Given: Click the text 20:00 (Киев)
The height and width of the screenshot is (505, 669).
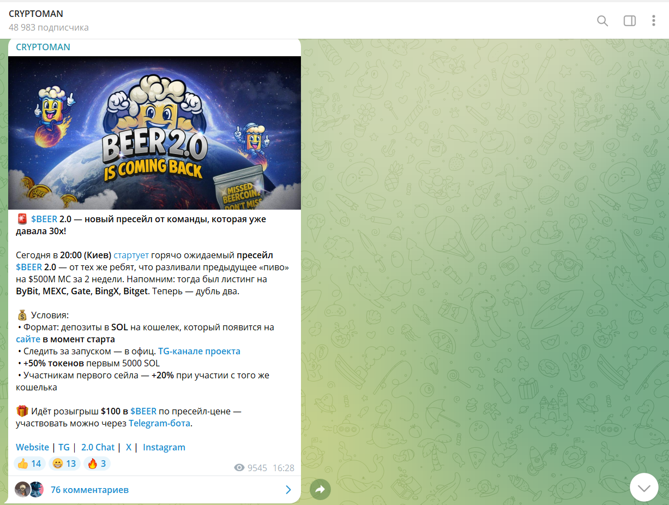Looking at the screenshot, I should (x=85, y=255).
